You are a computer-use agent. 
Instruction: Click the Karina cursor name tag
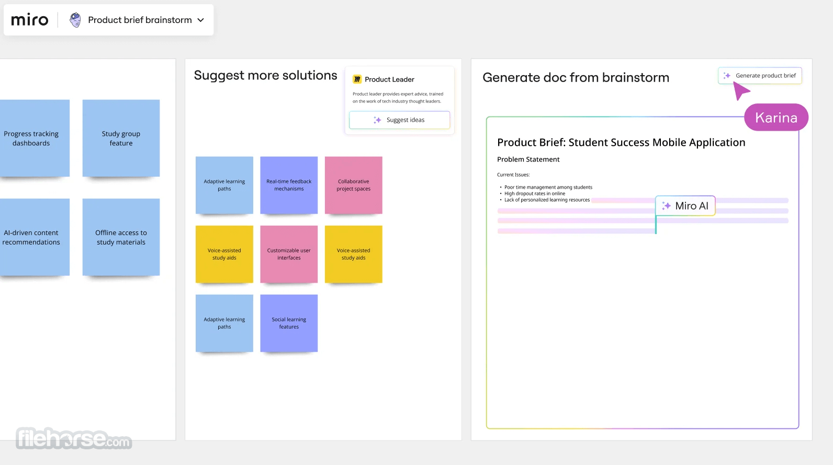[776, 118]
